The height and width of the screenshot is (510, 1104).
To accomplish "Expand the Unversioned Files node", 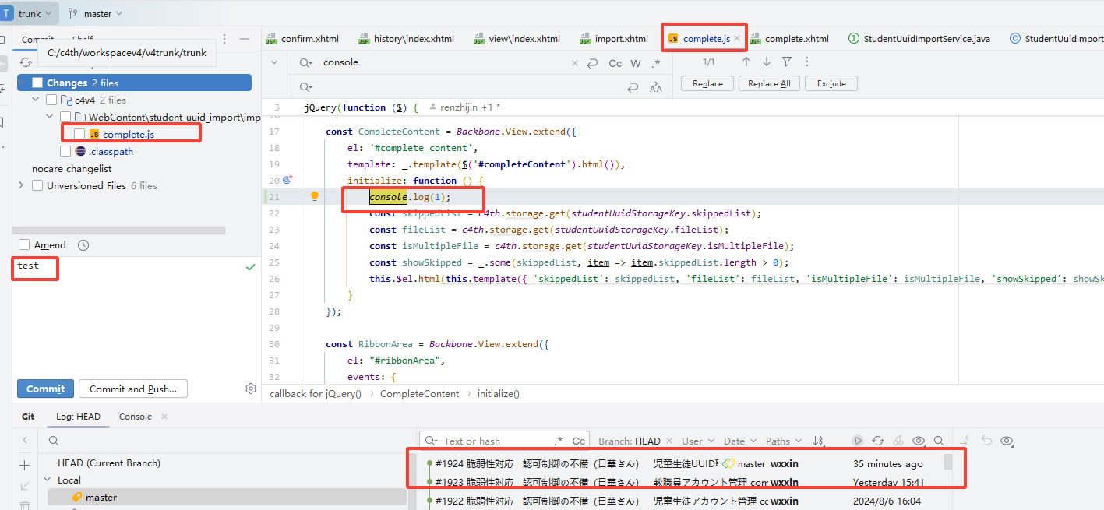I will pyautogui.click(x=22, y=186).
